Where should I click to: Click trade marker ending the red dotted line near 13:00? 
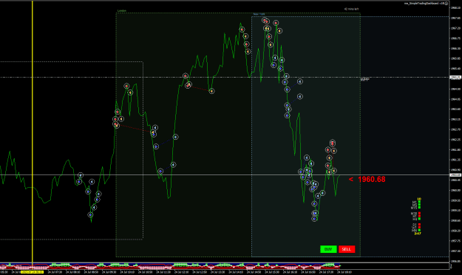pos(211,91)
